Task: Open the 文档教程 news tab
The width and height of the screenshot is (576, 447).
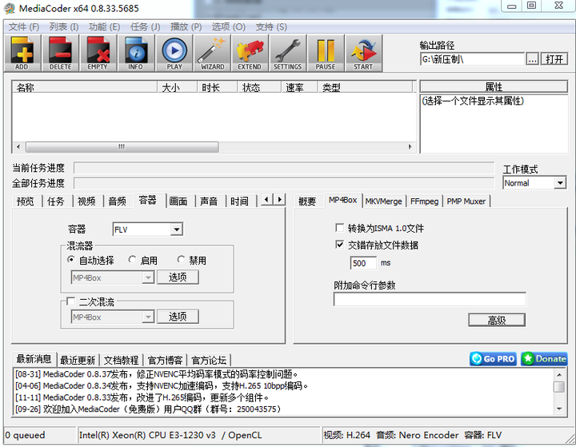Action: click(122, 360)
